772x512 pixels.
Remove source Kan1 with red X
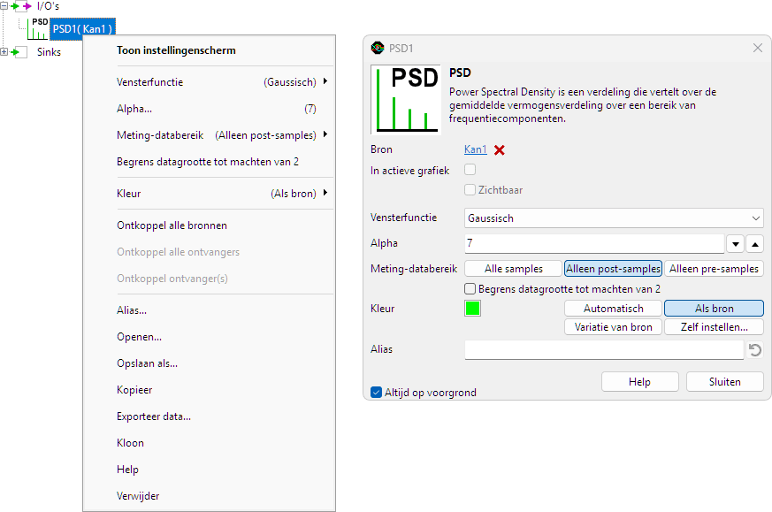pyautogui.click(x=500, y=150)
